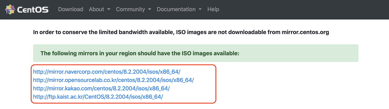Expand the Documentation menu
Image resolution: width=389 pixels, height=109 pixels.
click(x=179, y=9)
